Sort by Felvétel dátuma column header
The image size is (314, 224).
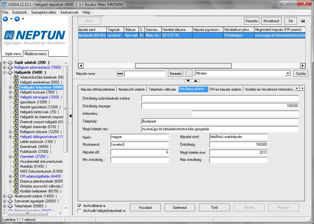coord(177,30)
